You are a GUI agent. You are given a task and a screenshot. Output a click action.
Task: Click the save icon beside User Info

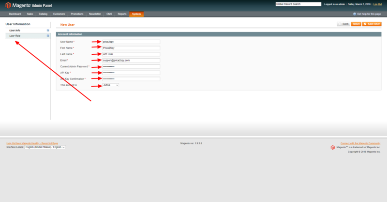click(48, 31)
